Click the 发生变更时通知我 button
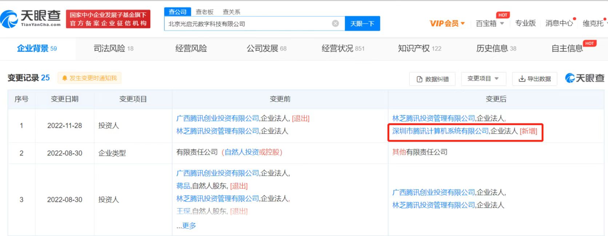608x236 pixels. coord(89,78)
